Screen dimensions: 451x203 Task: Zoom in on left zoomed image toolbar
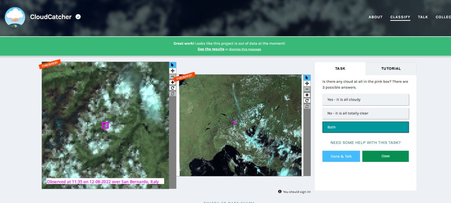click(x=173, y=82)
